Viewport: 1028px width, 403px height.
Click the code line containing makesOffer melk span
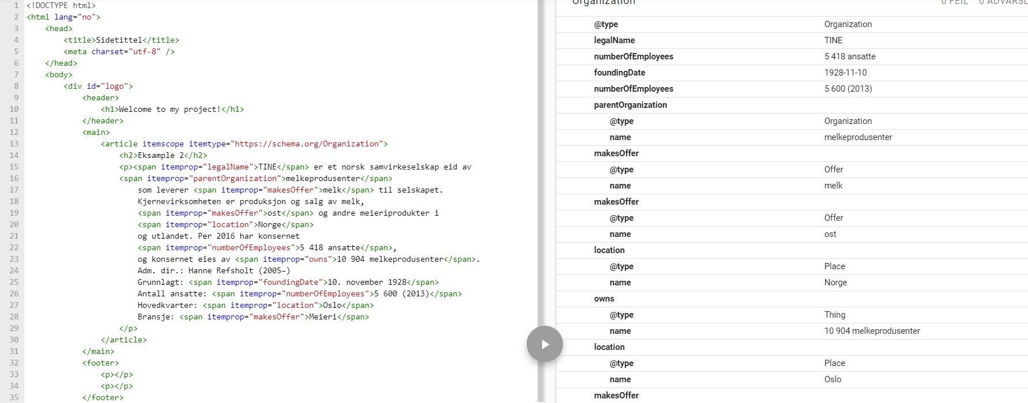[291, 190]
